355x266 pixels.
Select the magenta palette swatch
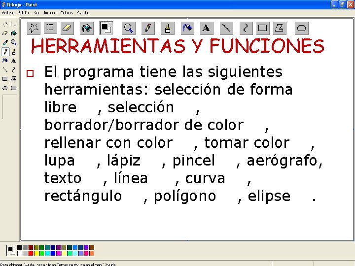coord(58,253)
